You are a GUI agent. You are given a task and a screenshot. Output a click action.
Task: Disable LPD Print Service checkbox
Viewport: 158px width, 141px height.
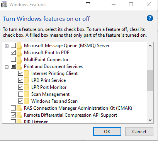(x=20, y=80)
